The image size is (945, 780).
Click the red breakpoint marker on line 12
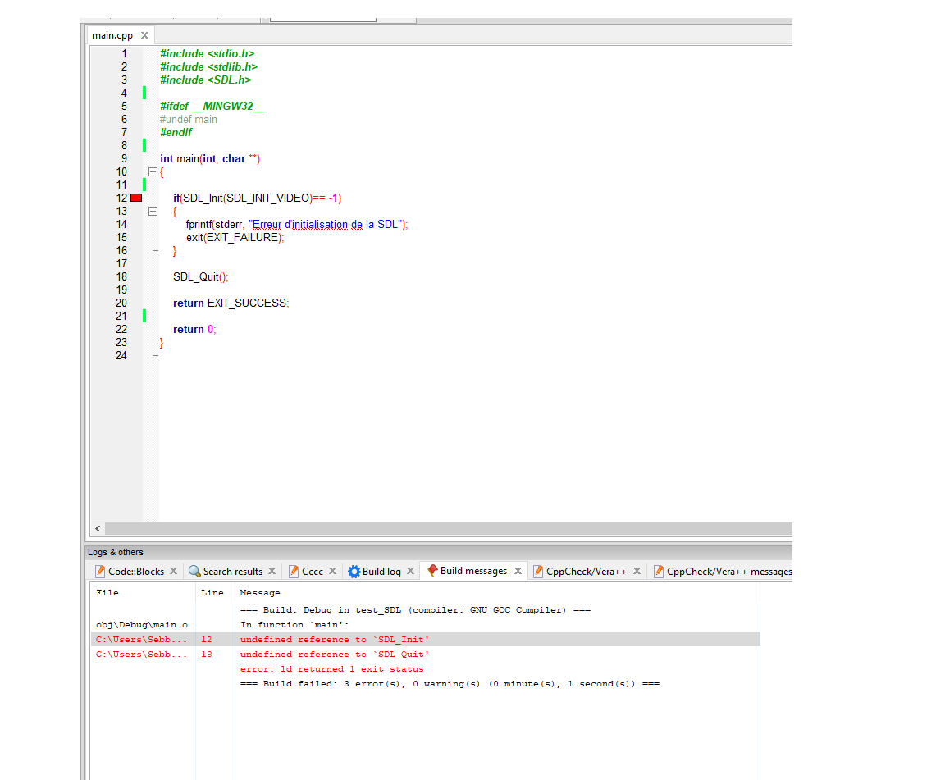[x=136, y=198]
